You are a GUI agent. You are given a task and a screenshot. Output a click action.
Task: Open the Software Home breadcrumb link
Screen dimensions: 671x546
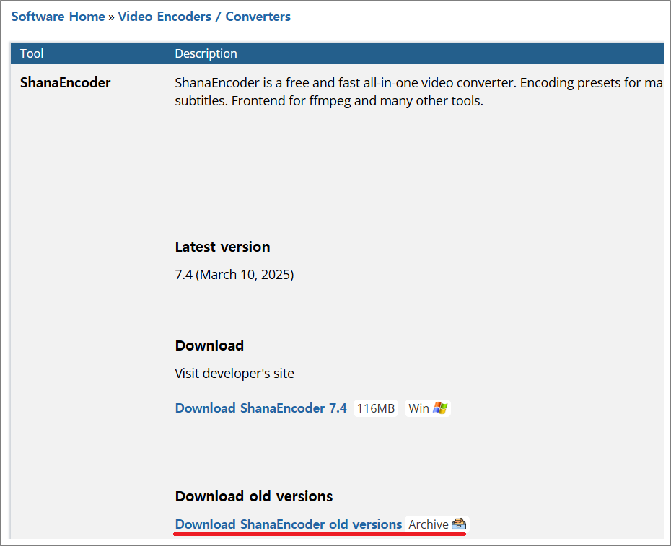[58, 17]
